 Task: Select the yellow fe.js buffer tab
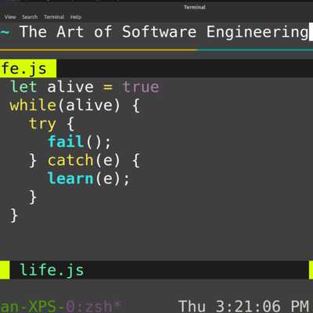coord(28,68)
